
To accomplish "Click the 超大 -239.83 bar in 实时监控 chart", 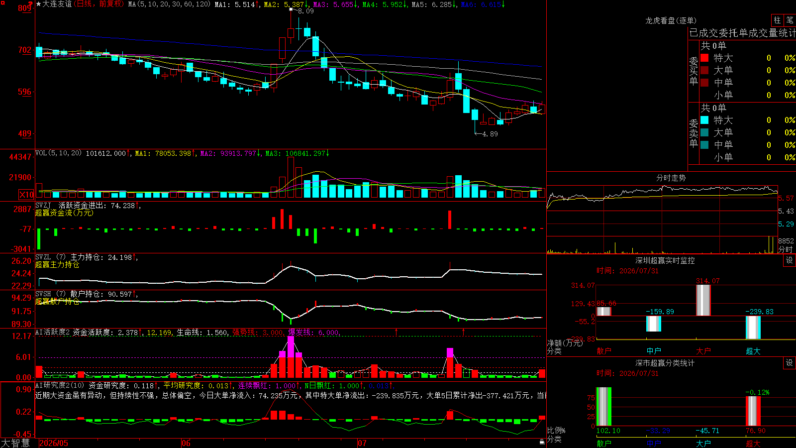I will [x=753, y=328].
